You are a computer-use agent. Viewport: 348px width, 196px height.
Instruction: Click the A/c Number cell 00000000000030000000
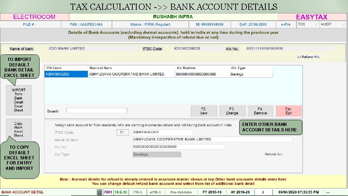point(202,74)
